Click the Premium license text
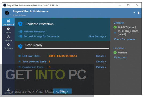Image resolution: width=143 pixels, height=97 pixels. click(x=122, y=53)
